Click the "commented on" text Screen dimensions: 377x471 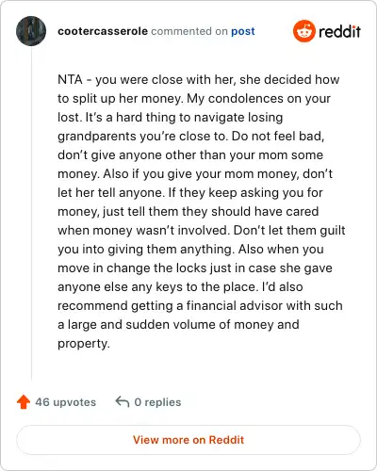[189, 31]
